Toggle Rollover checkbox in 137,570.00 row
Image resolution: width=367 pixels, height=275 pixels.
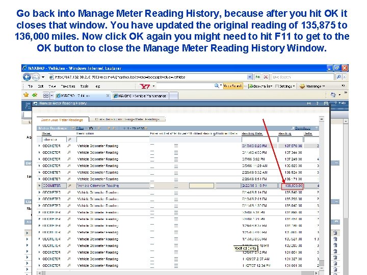(176, 146)
